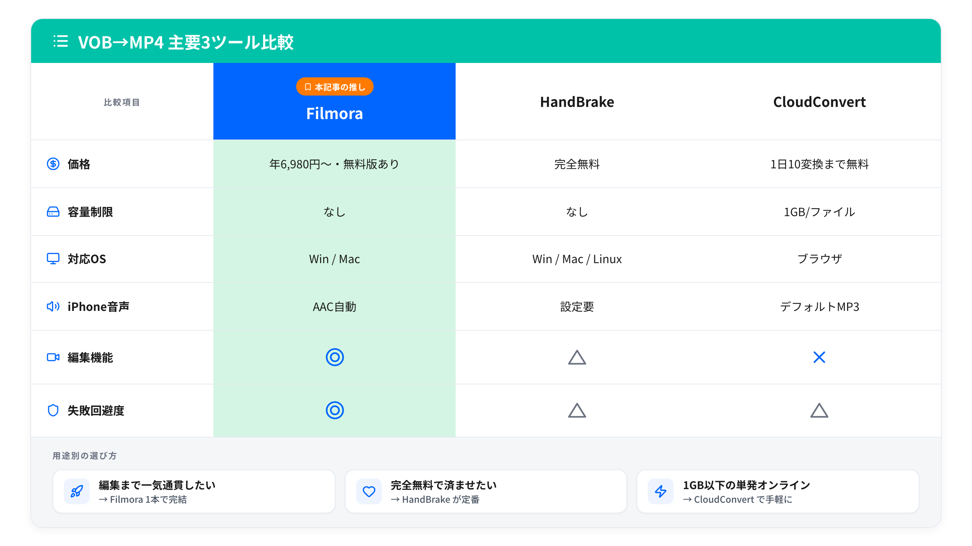
Task: Click the Win / Mac / Linux cell
Action: (577, 259)
